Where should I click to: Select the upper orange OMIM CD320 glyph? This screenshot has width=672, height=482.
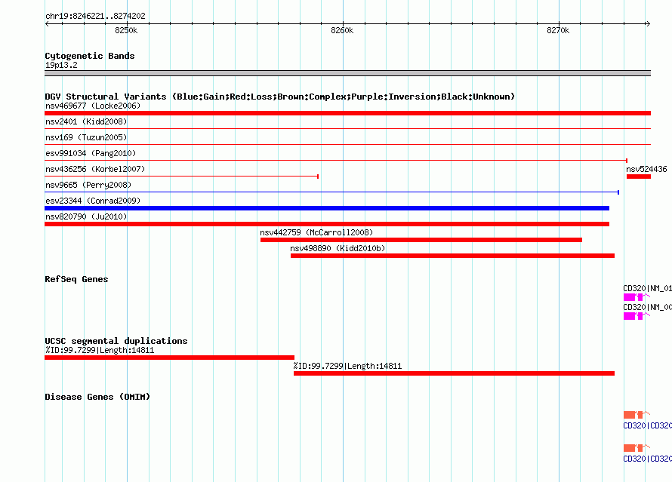[637, 414]
